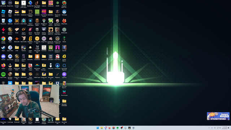
Task: Open the Windows Start menu
Action: [x=98, y=128]
